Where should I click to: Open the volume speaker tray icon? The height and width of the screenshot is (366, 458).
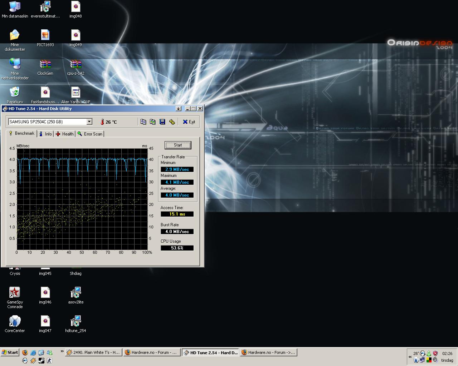click(435, 360)
